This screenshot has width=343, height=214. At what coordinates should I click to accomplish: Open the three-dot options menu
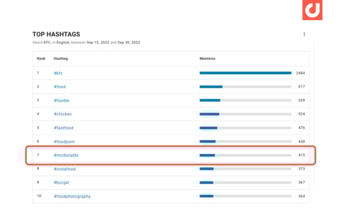[x=304, y=34]
